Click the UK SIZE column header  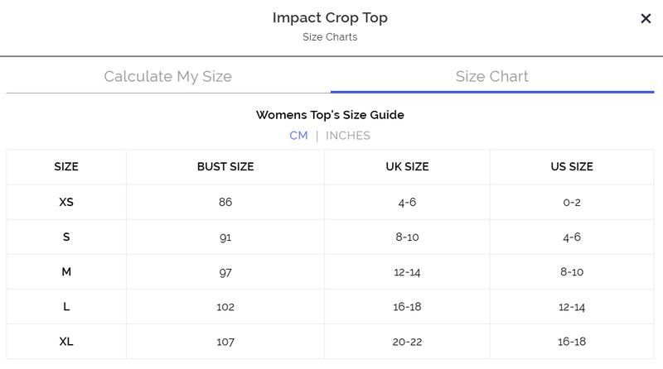coord(407,166)
